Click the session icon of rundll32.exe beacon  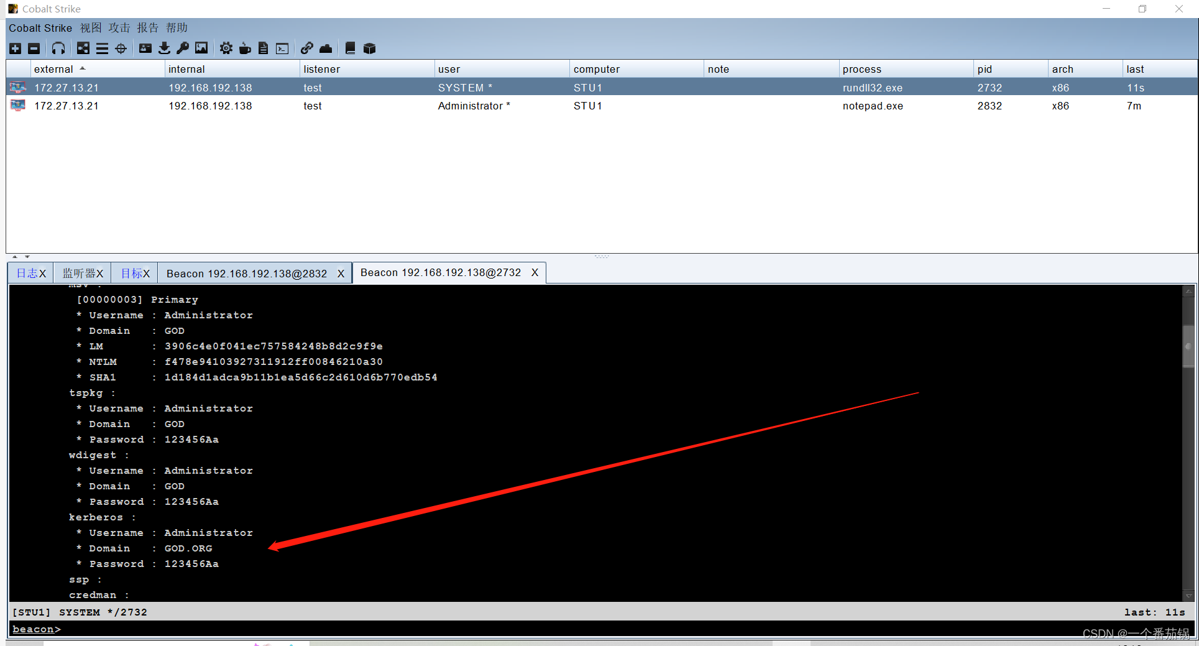[x=18, y=88]
